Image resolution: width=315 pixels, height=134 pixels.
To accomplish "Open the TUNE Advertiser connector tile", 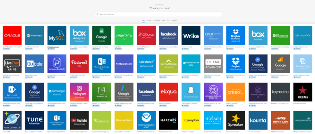I will 34,121.
